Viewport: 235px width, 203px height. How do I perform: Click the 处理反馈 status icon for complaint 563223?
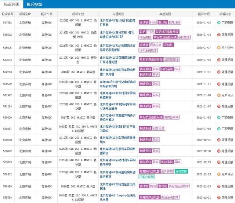coord(219,60)
